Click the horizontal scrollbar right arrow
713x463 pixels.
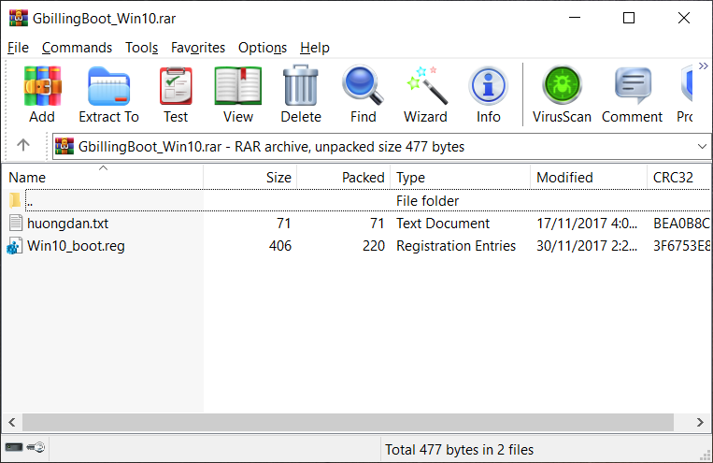700,422
